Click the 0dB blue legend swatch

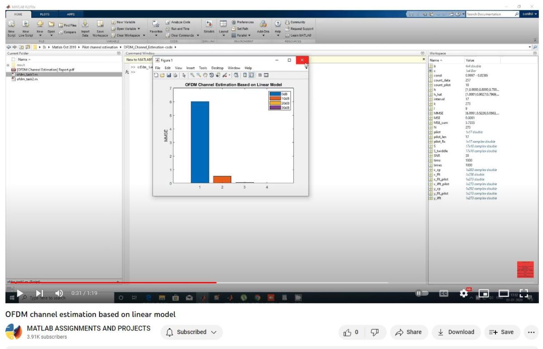click(x=275, y=94)
